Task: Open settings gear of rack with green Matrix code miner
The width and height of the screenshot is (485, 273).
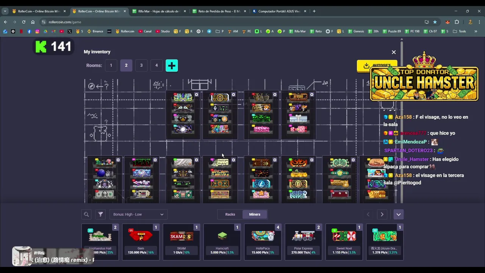Action: [x=155, y=160]
